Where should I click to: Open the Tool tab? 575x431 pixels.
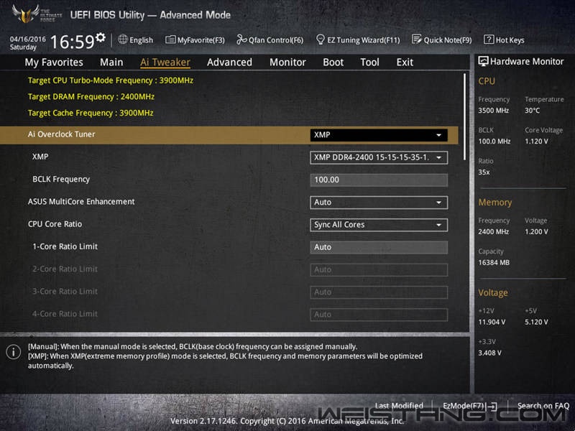(369, 62)
